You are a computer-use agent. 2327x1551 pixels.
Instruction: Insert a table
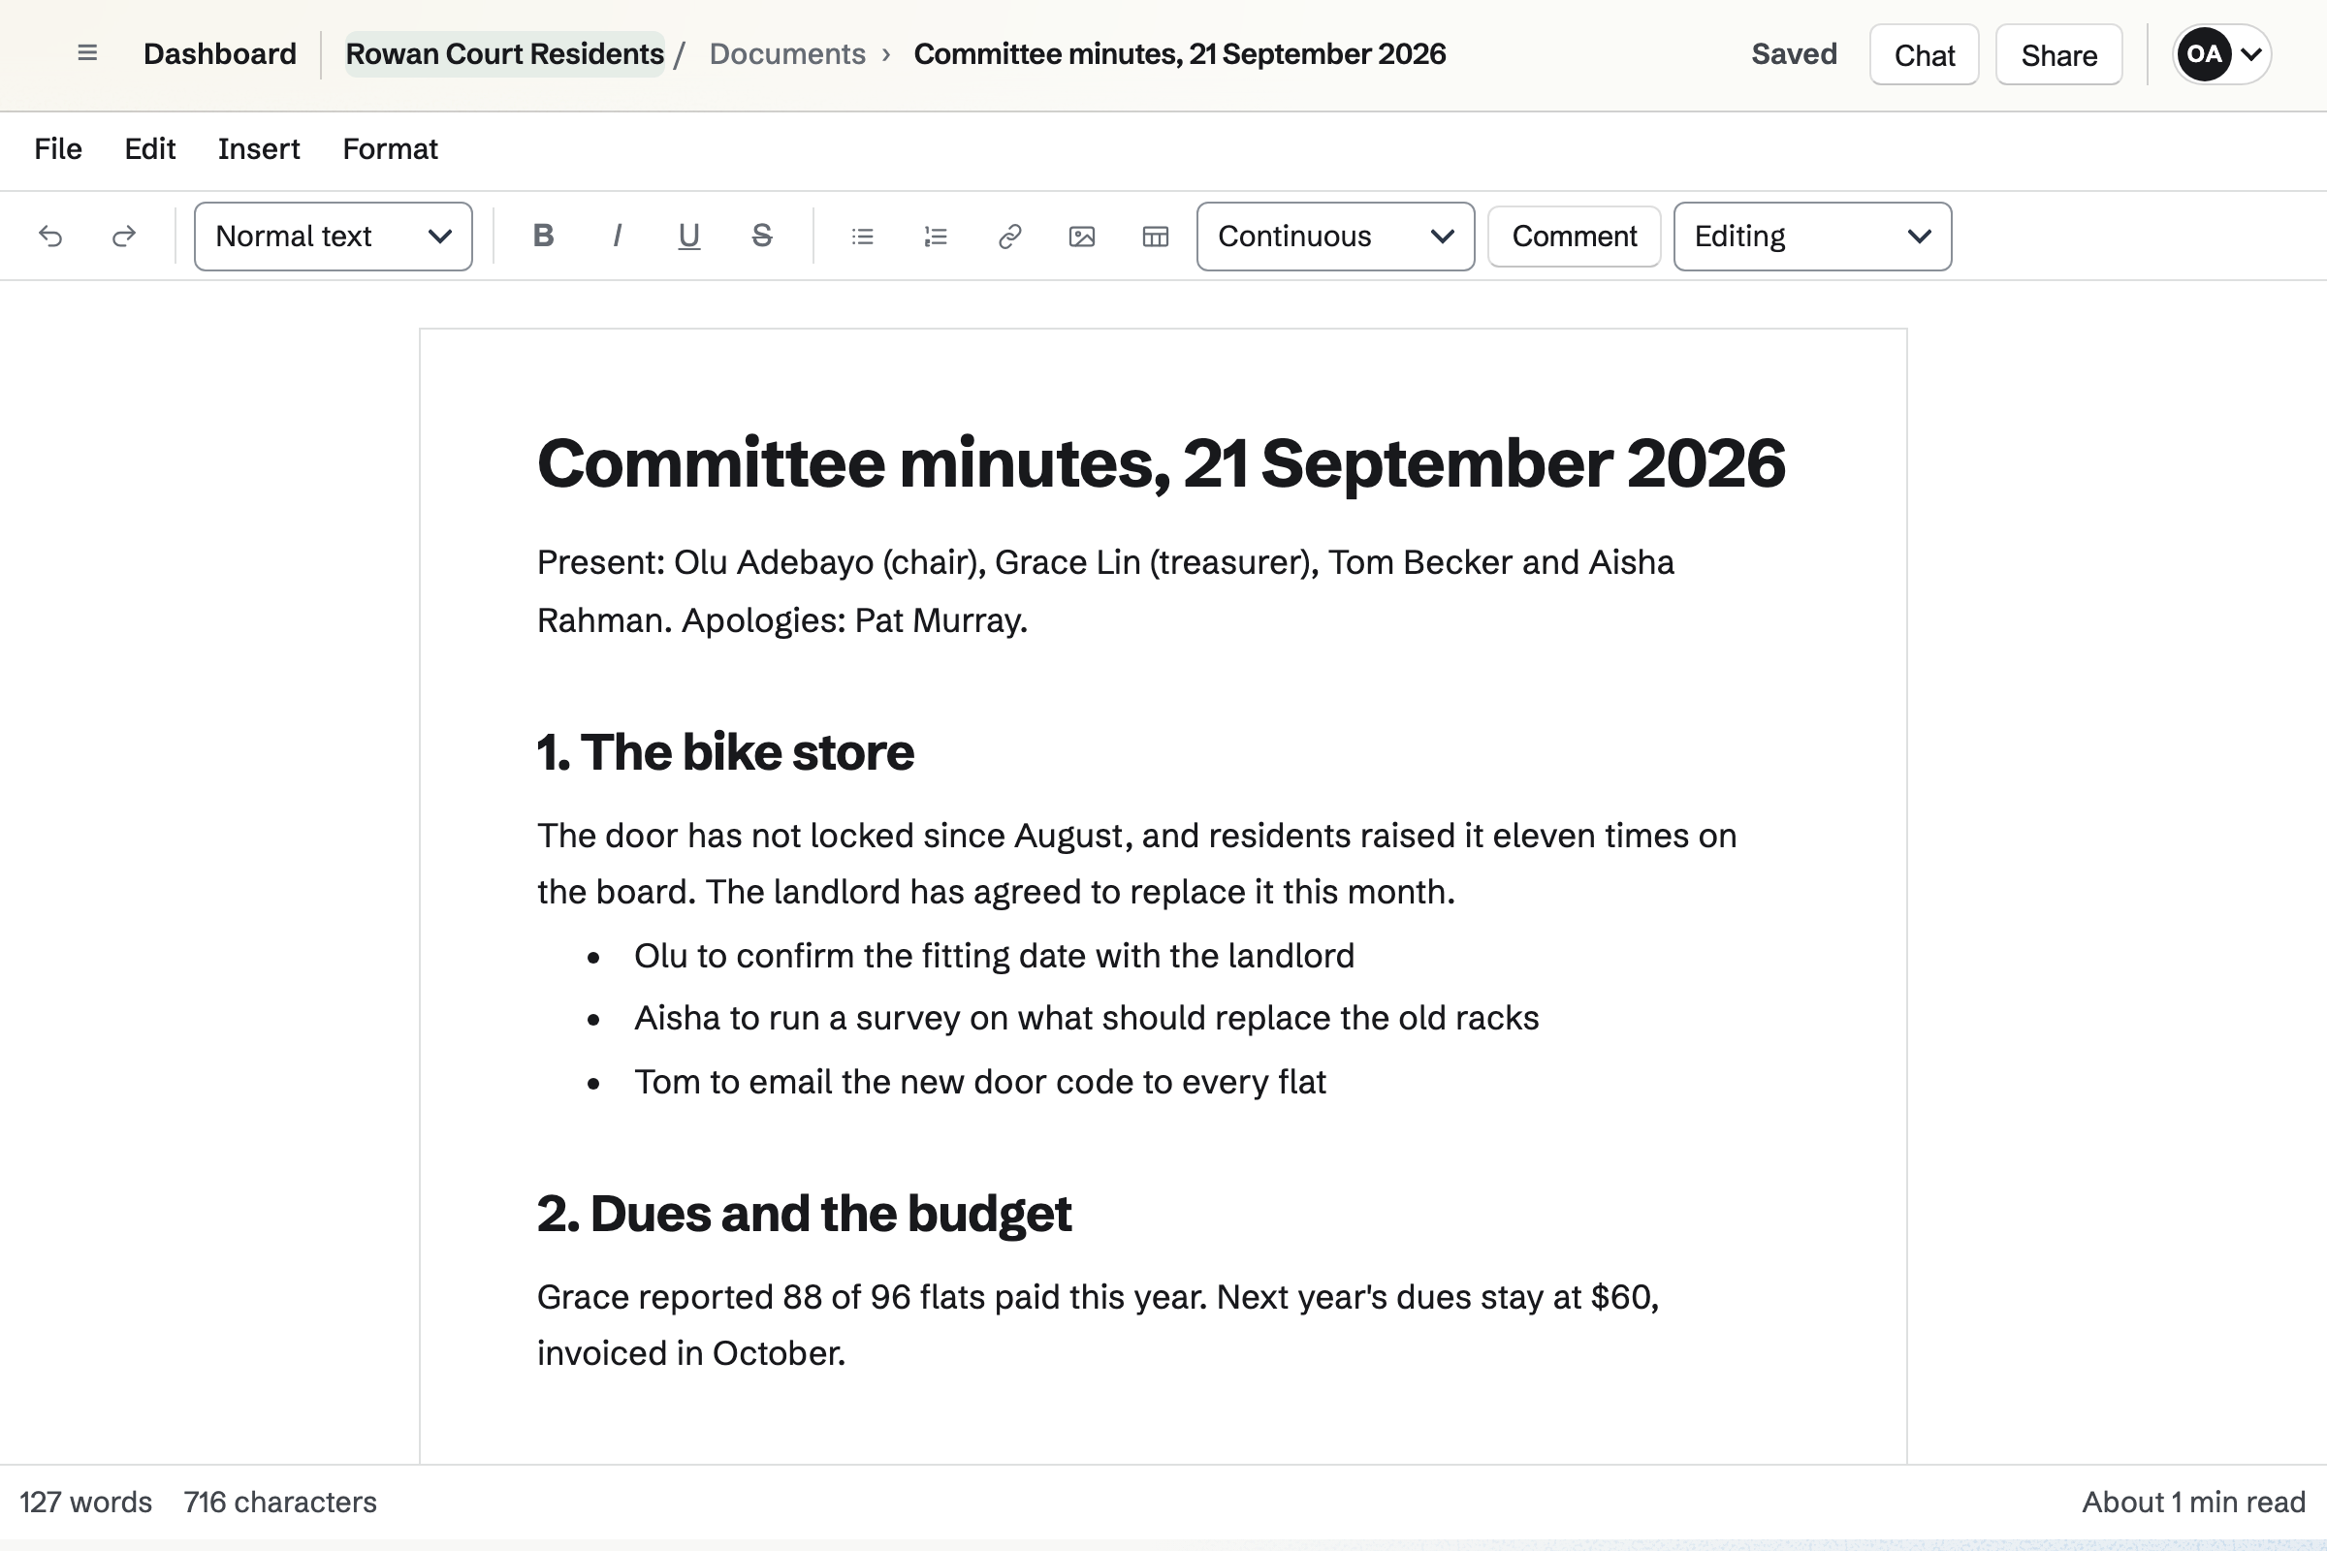[1156, 237]
